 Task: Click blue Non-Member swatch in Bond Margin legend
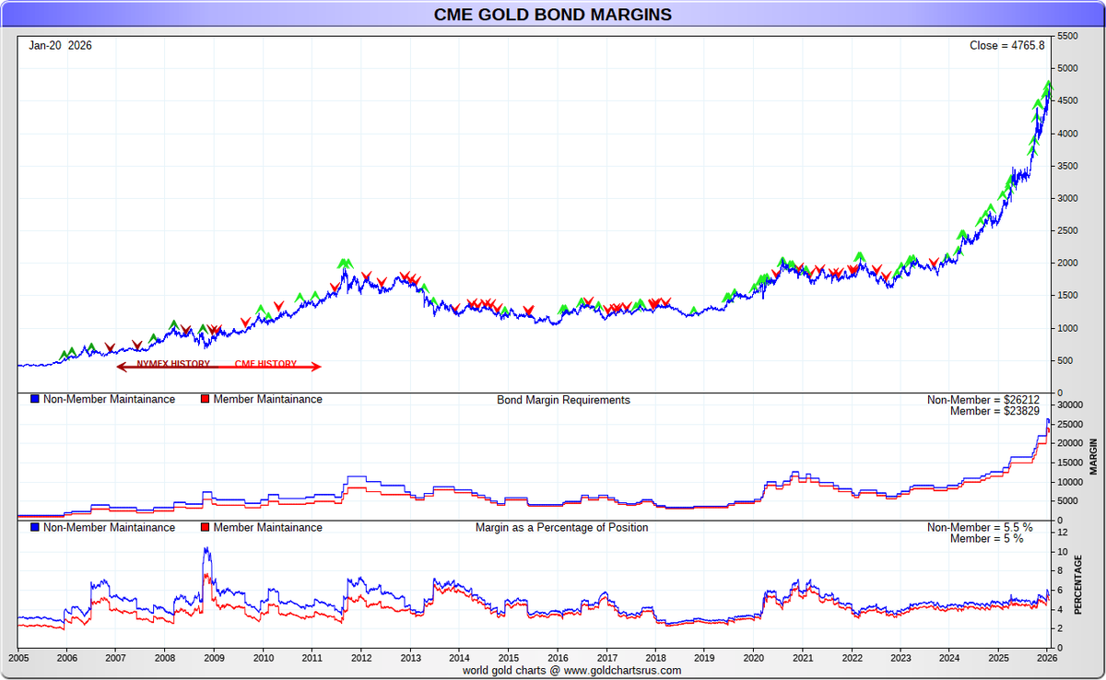[35, 400]
